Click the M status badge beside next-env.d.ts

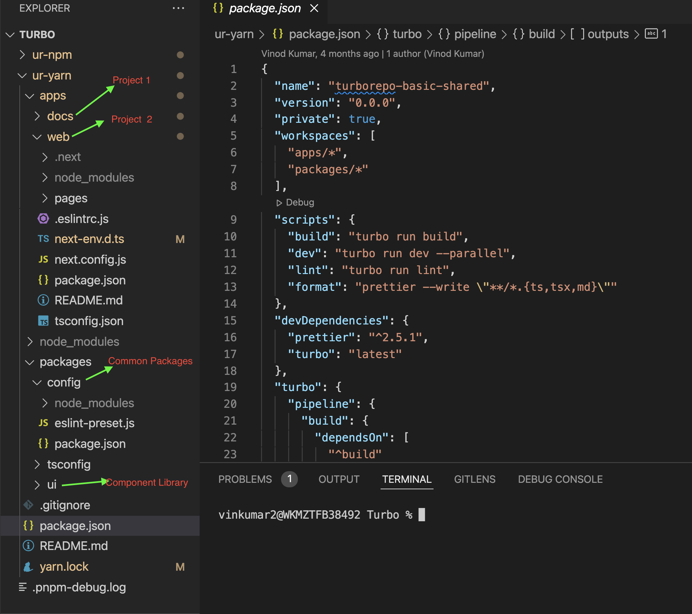[180, 239]
